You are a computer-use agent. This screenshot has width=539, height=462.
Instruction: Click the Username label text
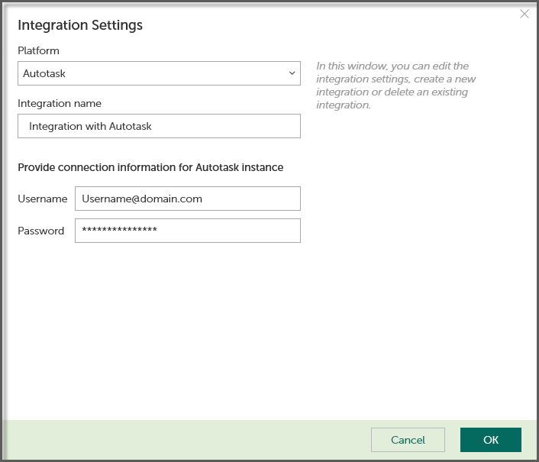(43, 199)
